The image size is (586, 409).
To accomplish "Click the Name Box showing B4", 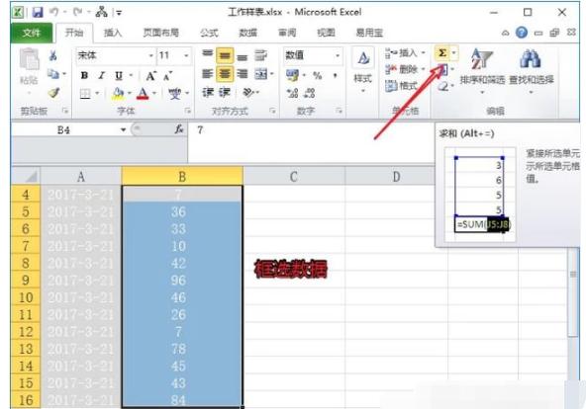I will (x=64, y=129).
